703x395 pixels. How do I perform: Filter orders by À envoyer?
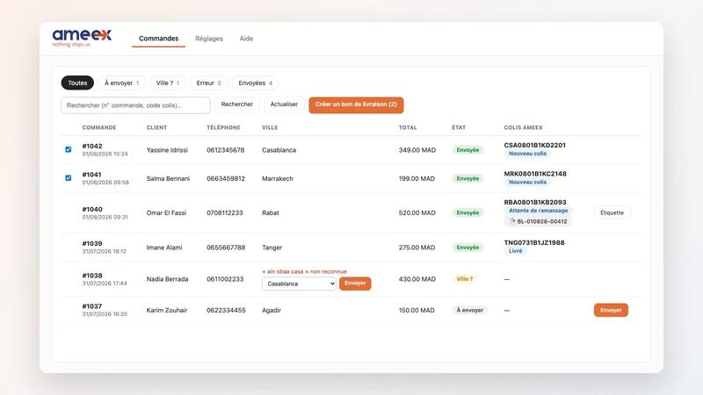click(x=121, y=83)
